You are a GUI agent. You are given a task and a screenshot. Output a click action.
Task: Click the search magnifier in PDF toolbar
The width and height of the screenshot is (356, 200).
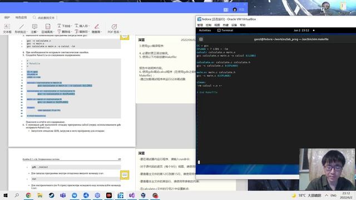tap(34, 17)
